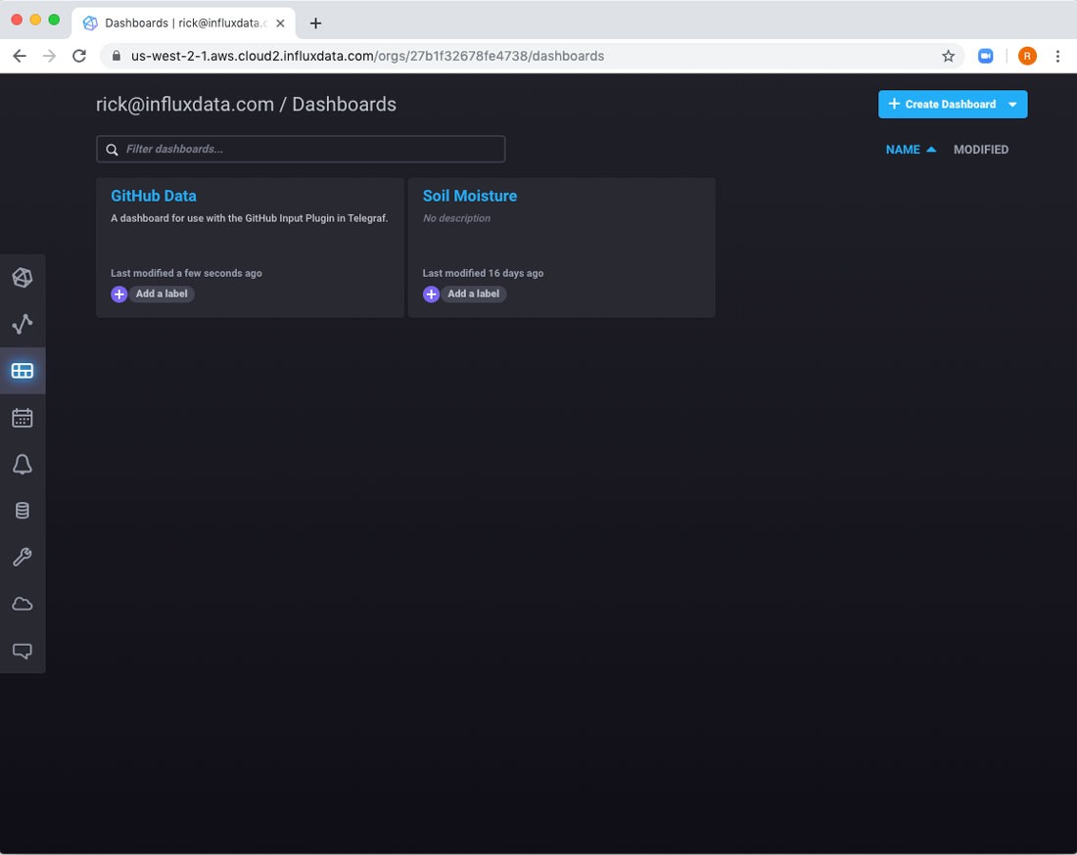Image resolution: width=1077 pixels, height=855 pixels.
Task: Open the Data Explorer graph icon
Action: pyautogui.click(x=22, y=324)
